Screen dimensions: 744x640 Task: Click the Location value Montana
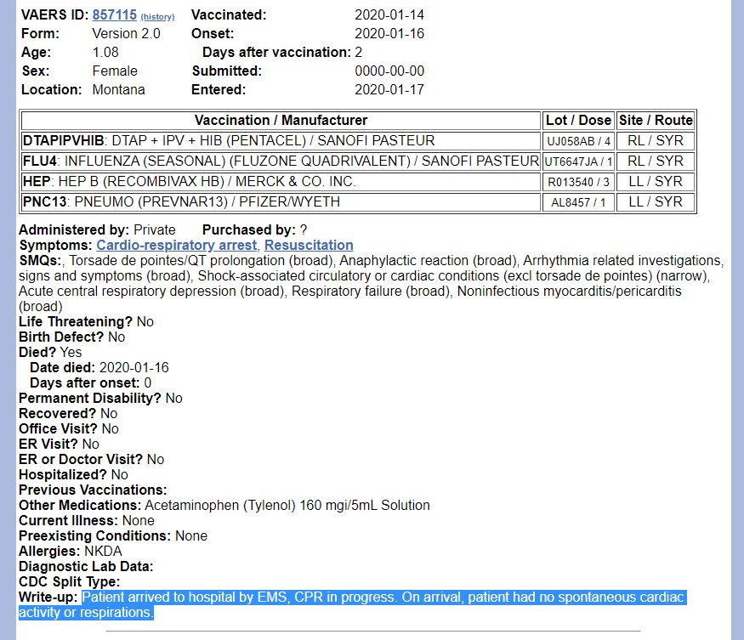(119, 89)
